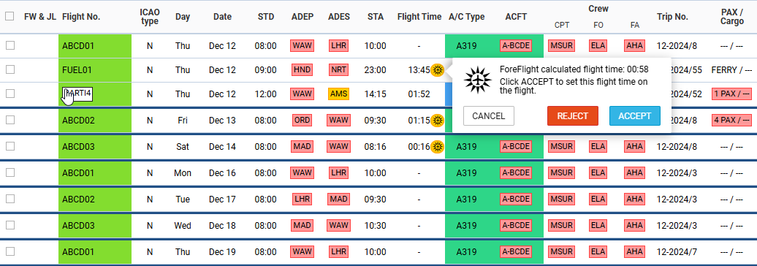Click the 01:52 flight time value

[x=419, y=94]
